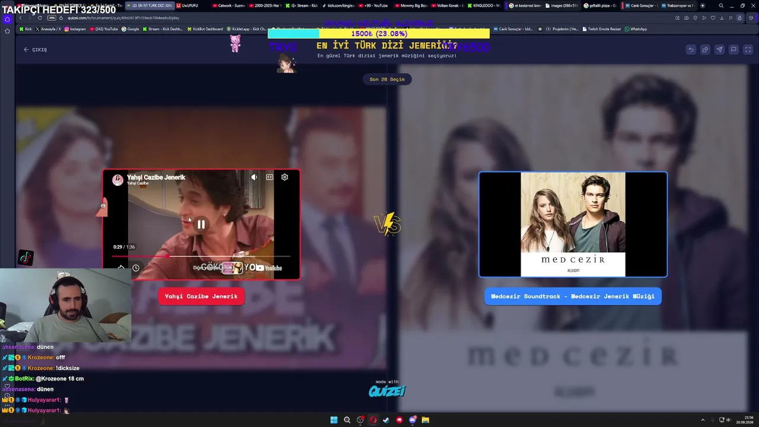Open Steam from the taskbar

click(x=386, y=420)
